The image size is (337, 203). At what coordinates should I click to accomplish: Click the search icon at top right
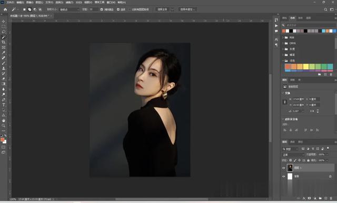(325, 9)
